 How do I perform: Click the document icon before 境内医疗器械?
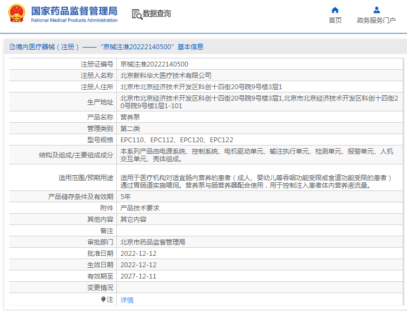coord(12,47)
